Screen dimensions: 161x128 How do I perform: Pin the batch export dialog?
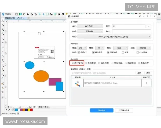140,16
